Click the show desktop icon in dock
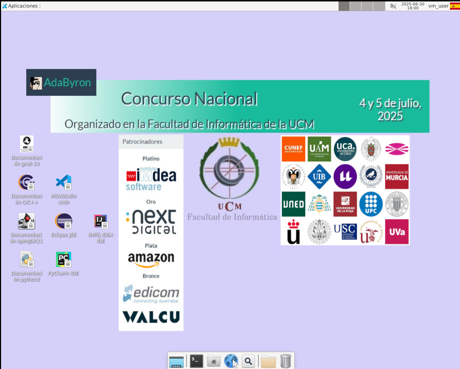Screen dimensions: 460x369 176,361
